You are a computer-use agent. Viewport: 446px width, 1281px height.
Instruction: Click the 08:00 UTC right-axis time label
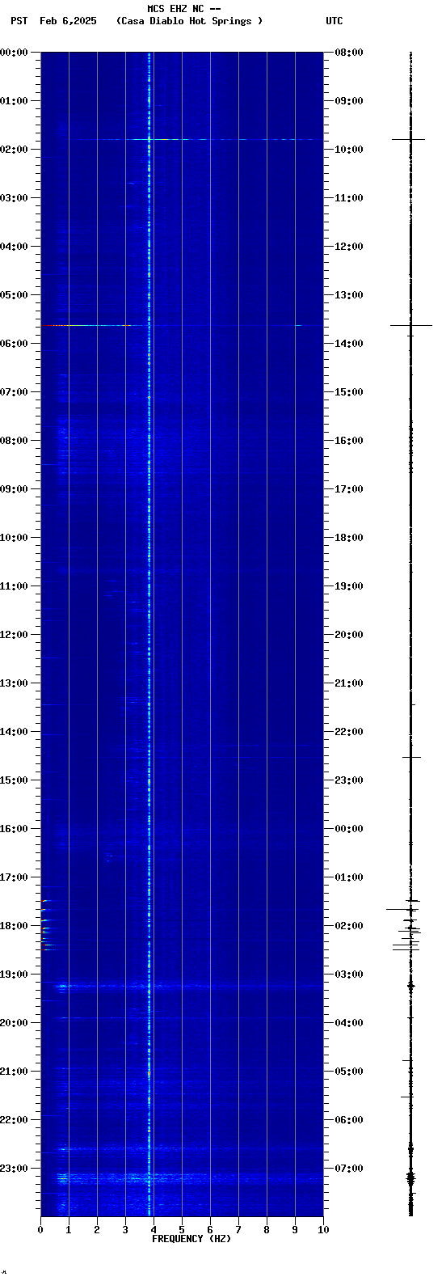349,53
